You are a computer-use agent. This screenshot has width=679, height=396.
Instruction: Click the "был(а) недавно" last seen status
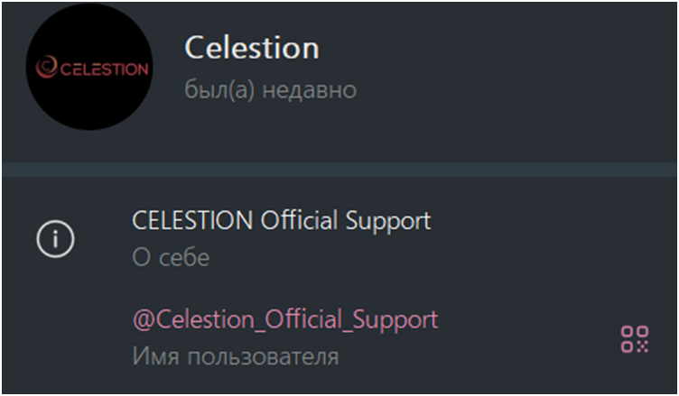point(270,90)
